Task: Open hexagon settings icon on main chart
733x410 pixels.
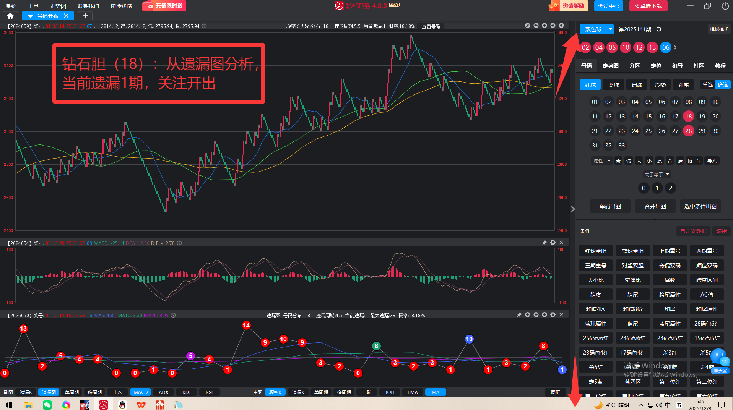Action: pos(561,26)
